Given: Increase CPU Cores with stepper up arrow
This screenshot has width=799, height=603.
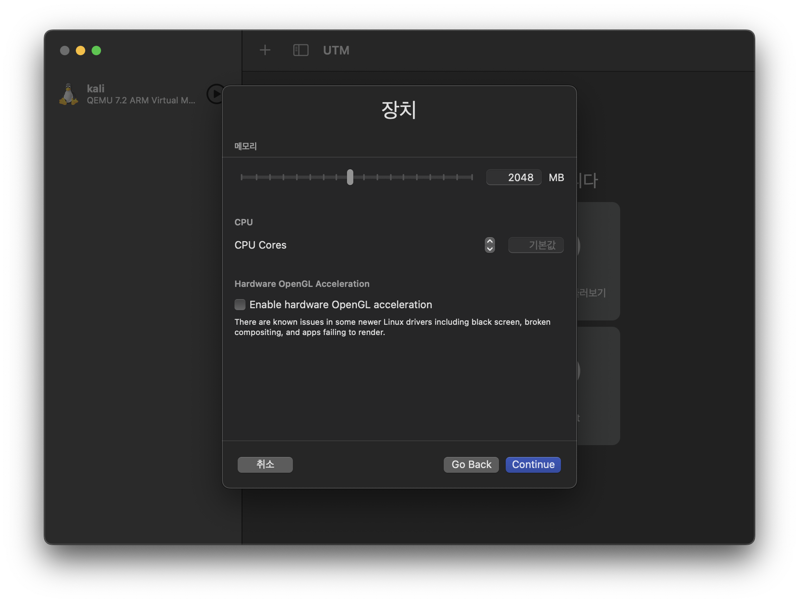Looking at the screenshot, I should tap(490, 241).
